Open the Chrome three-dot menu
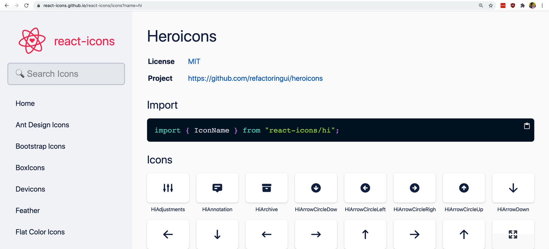The image size is (549, 249). (x=542, y=5)
